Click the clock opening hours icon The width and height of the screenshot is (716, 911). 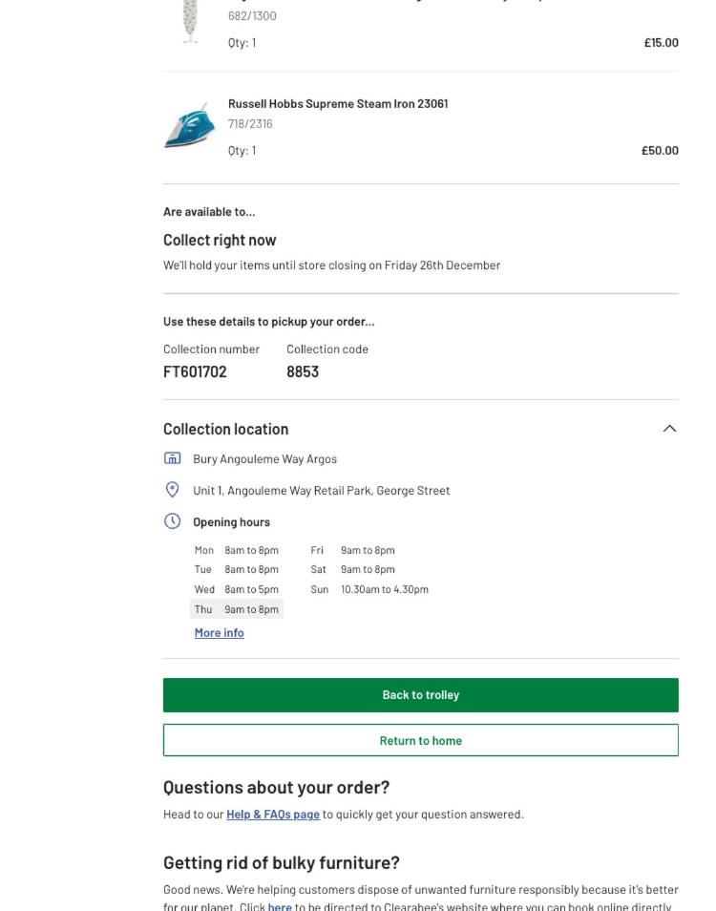pos(172,521)
